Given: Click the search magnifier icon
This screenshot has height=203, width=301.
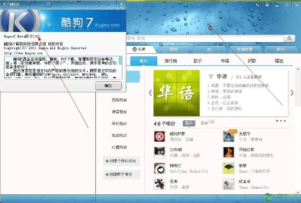Looking at the screenshot, I should click(x=289, y=39).
